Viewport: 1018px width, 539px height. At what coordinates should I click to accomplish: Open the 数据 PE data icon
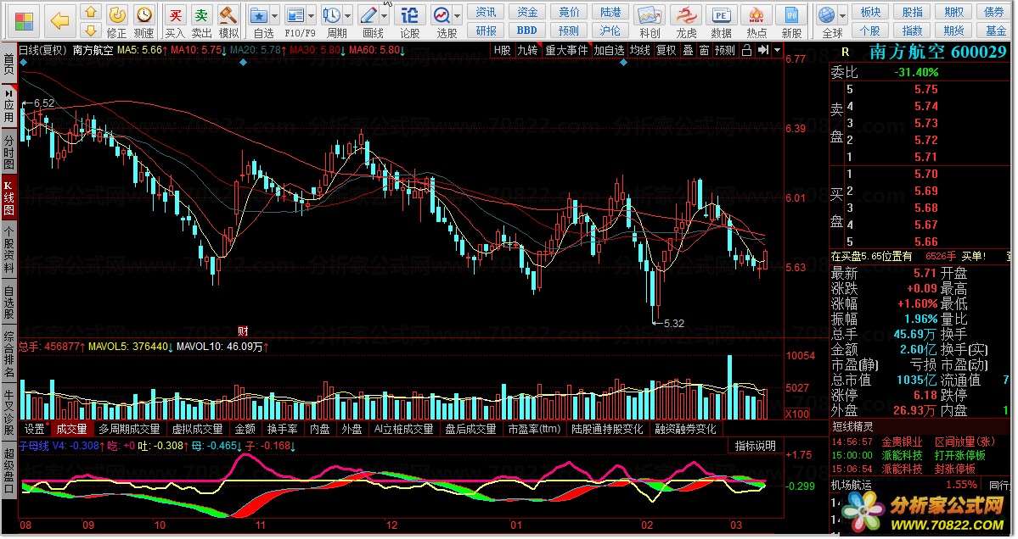click(x=721, y=21)
